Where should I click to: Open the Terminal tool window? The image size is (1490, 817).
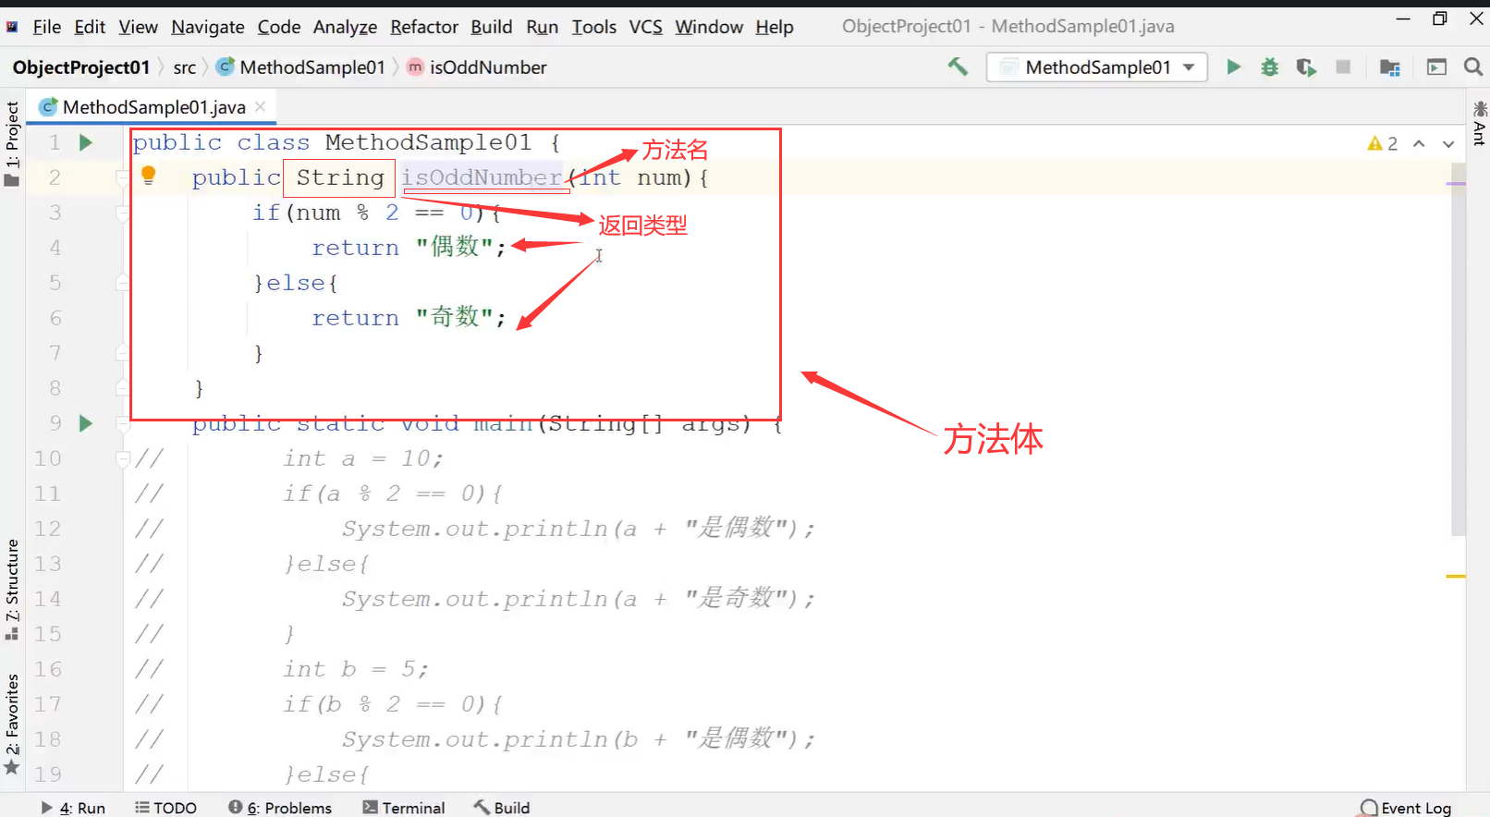coord(404,807)
